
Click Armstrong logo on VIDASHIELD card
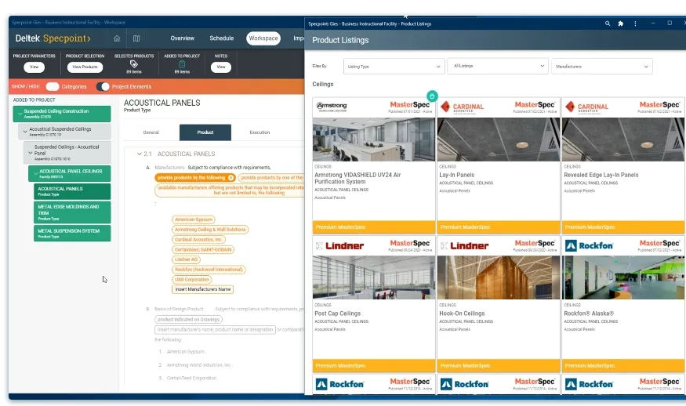click(332, 107)
